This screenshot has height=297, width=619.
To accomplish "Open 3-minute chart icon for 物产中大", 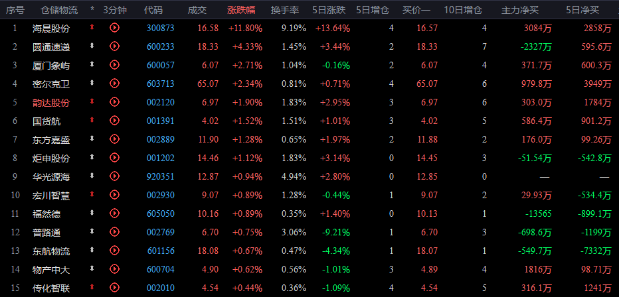I will click(114, 268).
